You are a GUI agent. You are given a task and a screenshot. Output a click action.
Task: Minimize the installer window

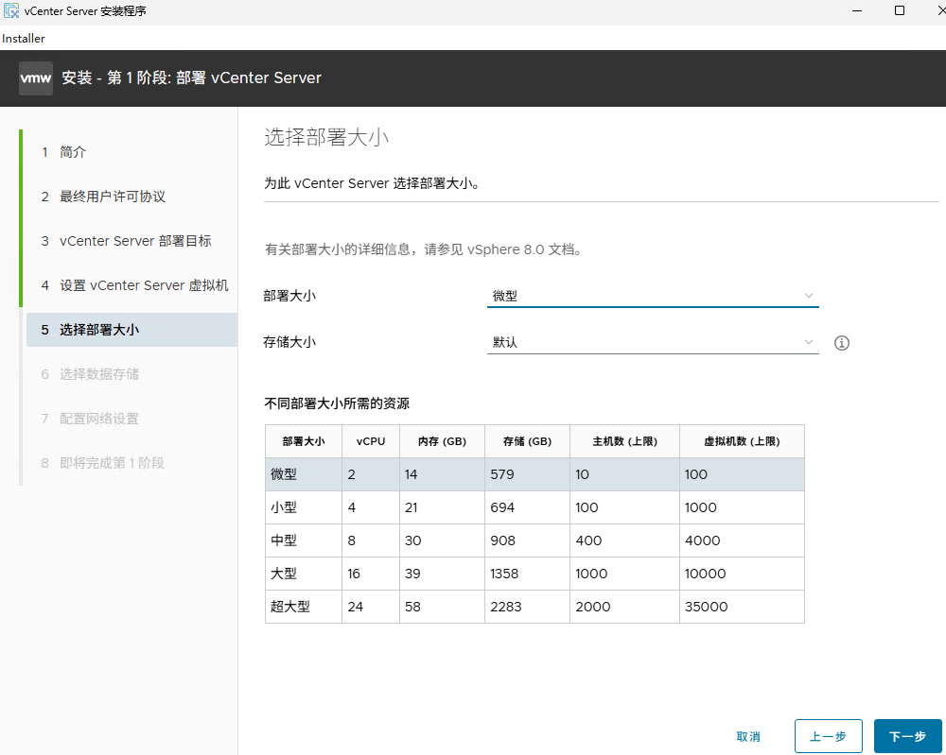[858, 10]
